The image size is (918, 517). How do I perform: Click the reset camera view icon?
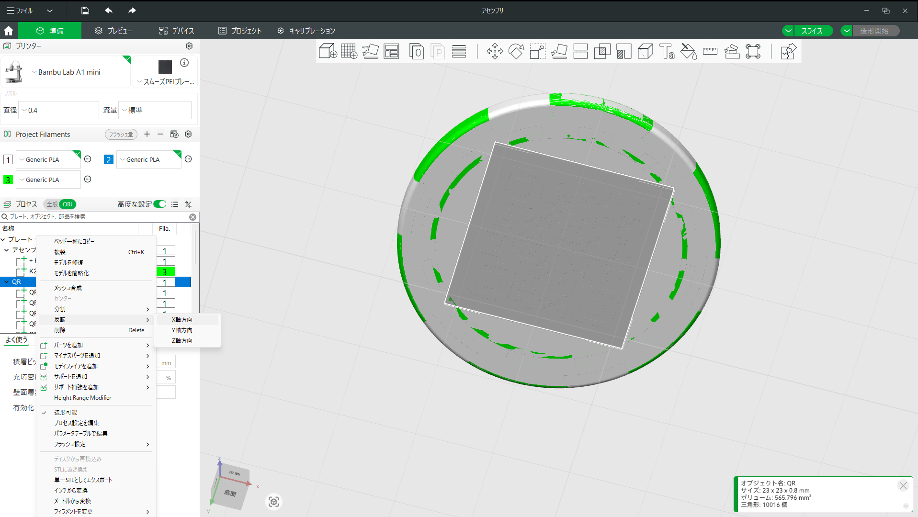pos(273,502)
